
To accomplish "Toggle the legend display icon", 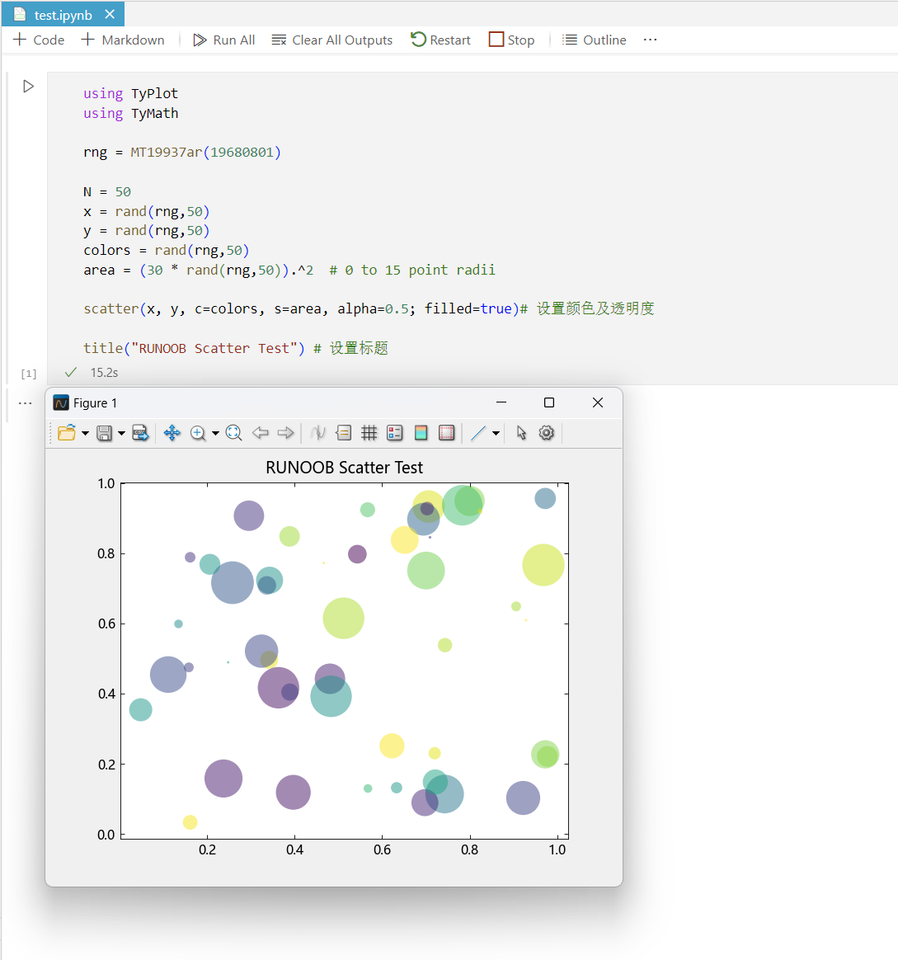I will click(395, 433).
